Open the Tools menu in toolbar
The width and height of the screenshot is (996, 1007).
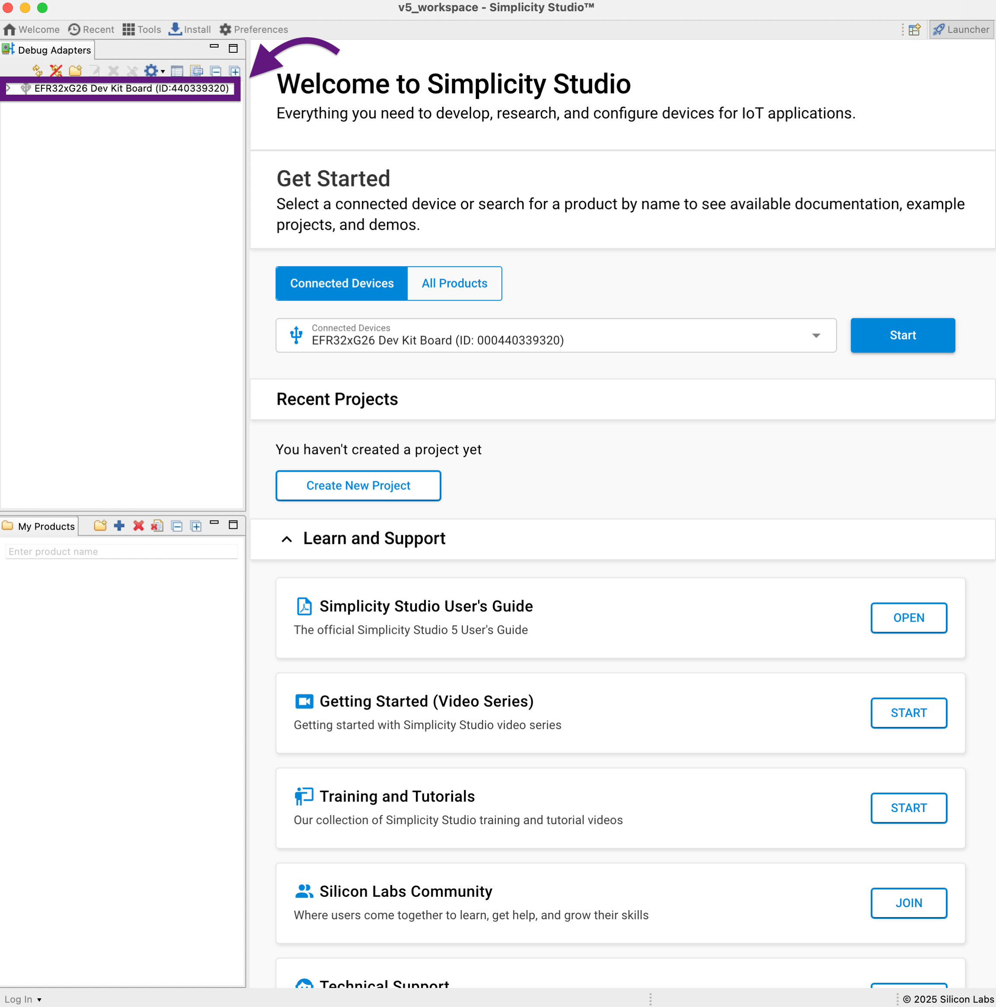142,30
